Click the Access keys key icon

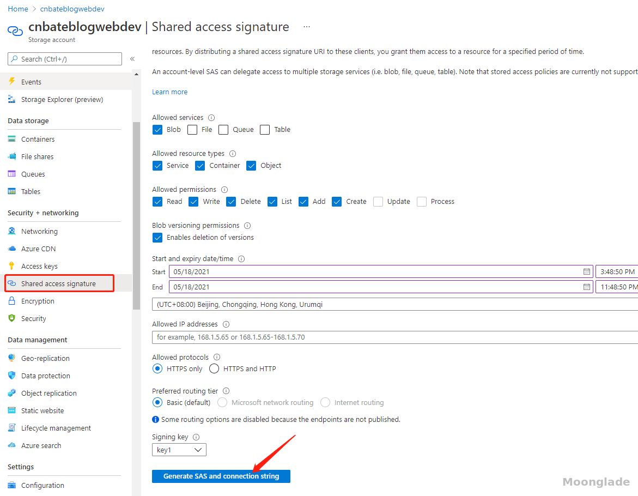tap(12, 266)
